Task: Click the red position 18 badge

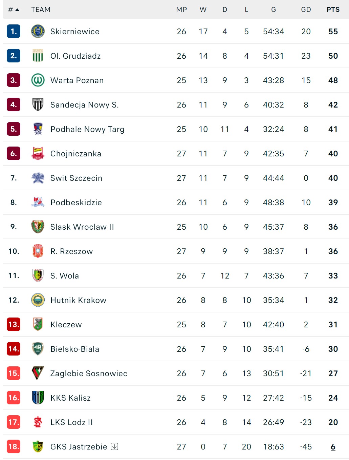Action: (14, 447)
